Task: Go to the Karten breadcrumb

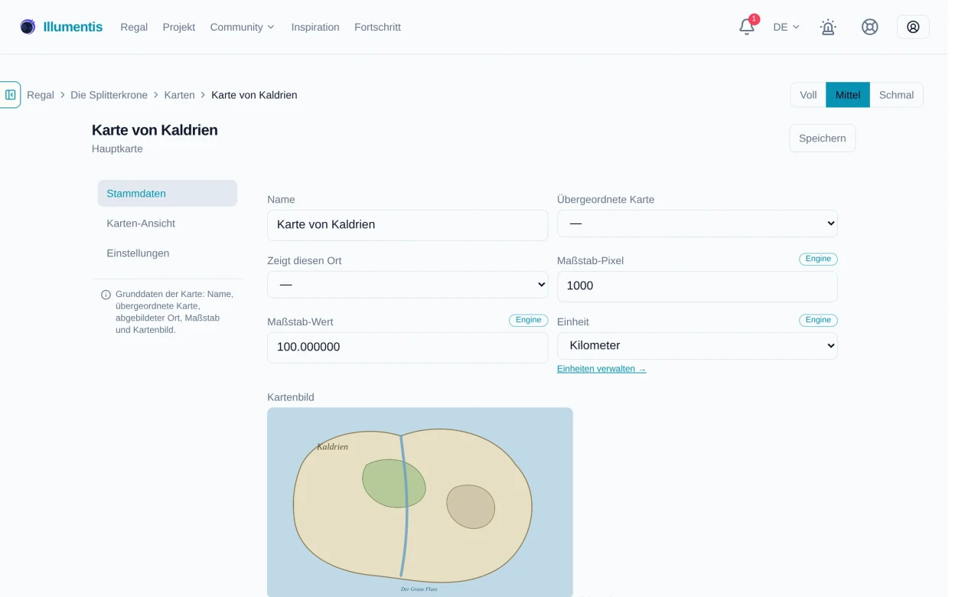Action: [x=179, y=95]
